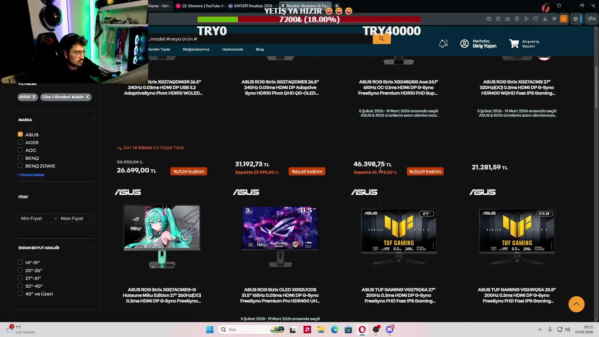Screen dimensions: 599x337
Task: Click the edit page icon in Opera toolbar
Action: coord(498,19)
